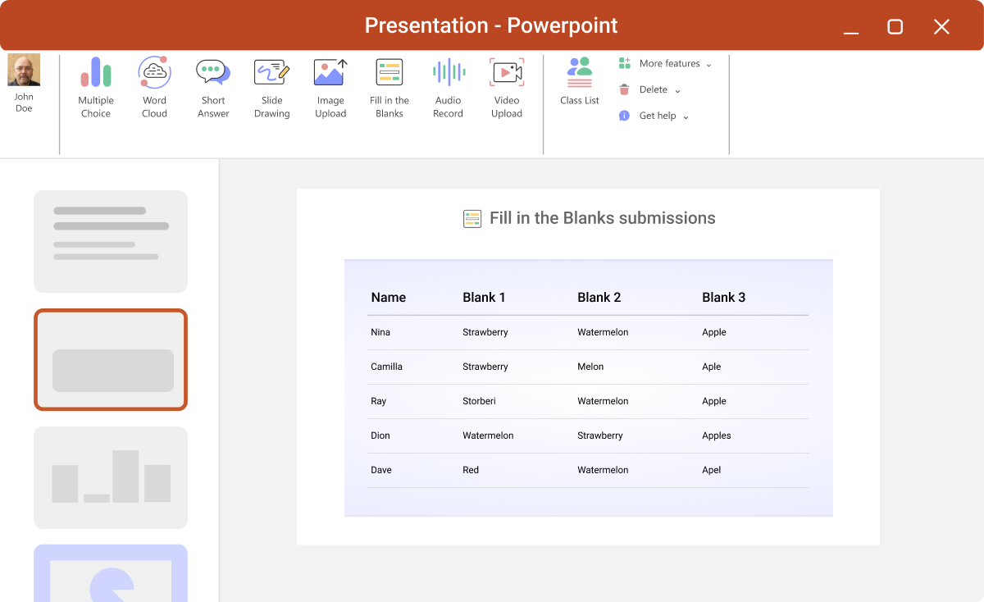The height and width of the screenshot is (602, 984).
Task: Click the icon beside Fill in the Blanks submissions
Action: click(x=472, y=218)
